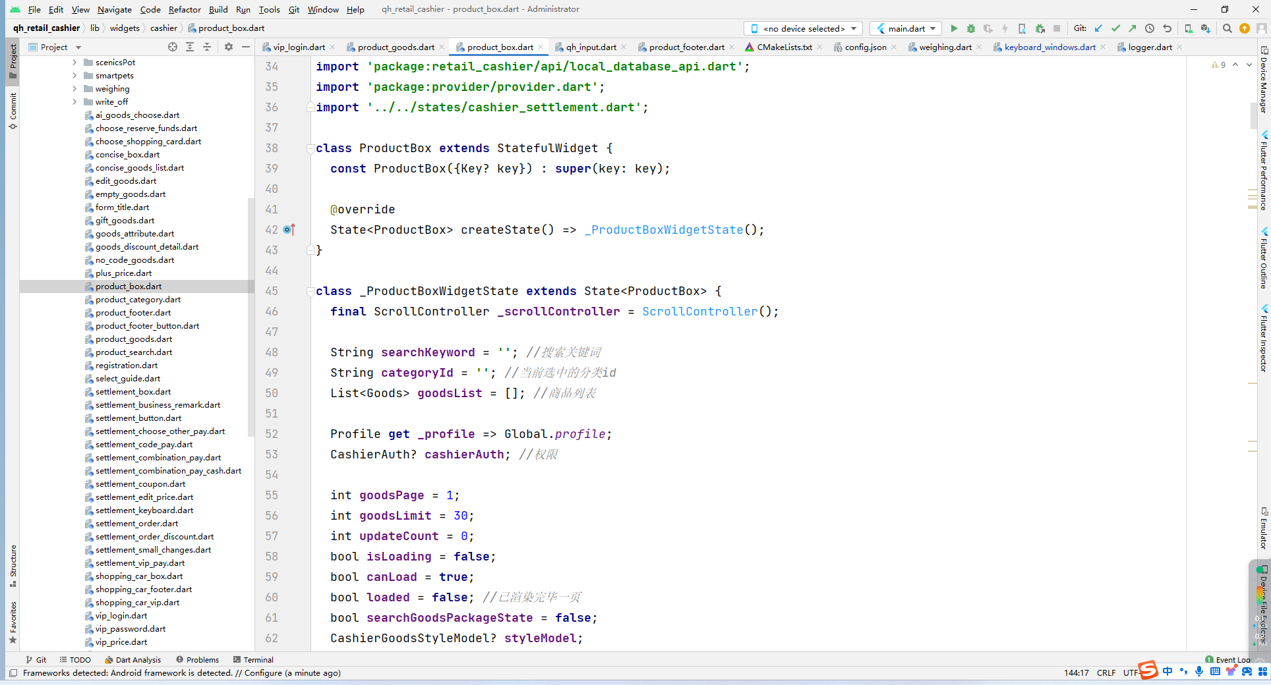Toggle the Structure side panel
Image resolution: width=1271 pixels, height=685 pixels.
(13, 566)
